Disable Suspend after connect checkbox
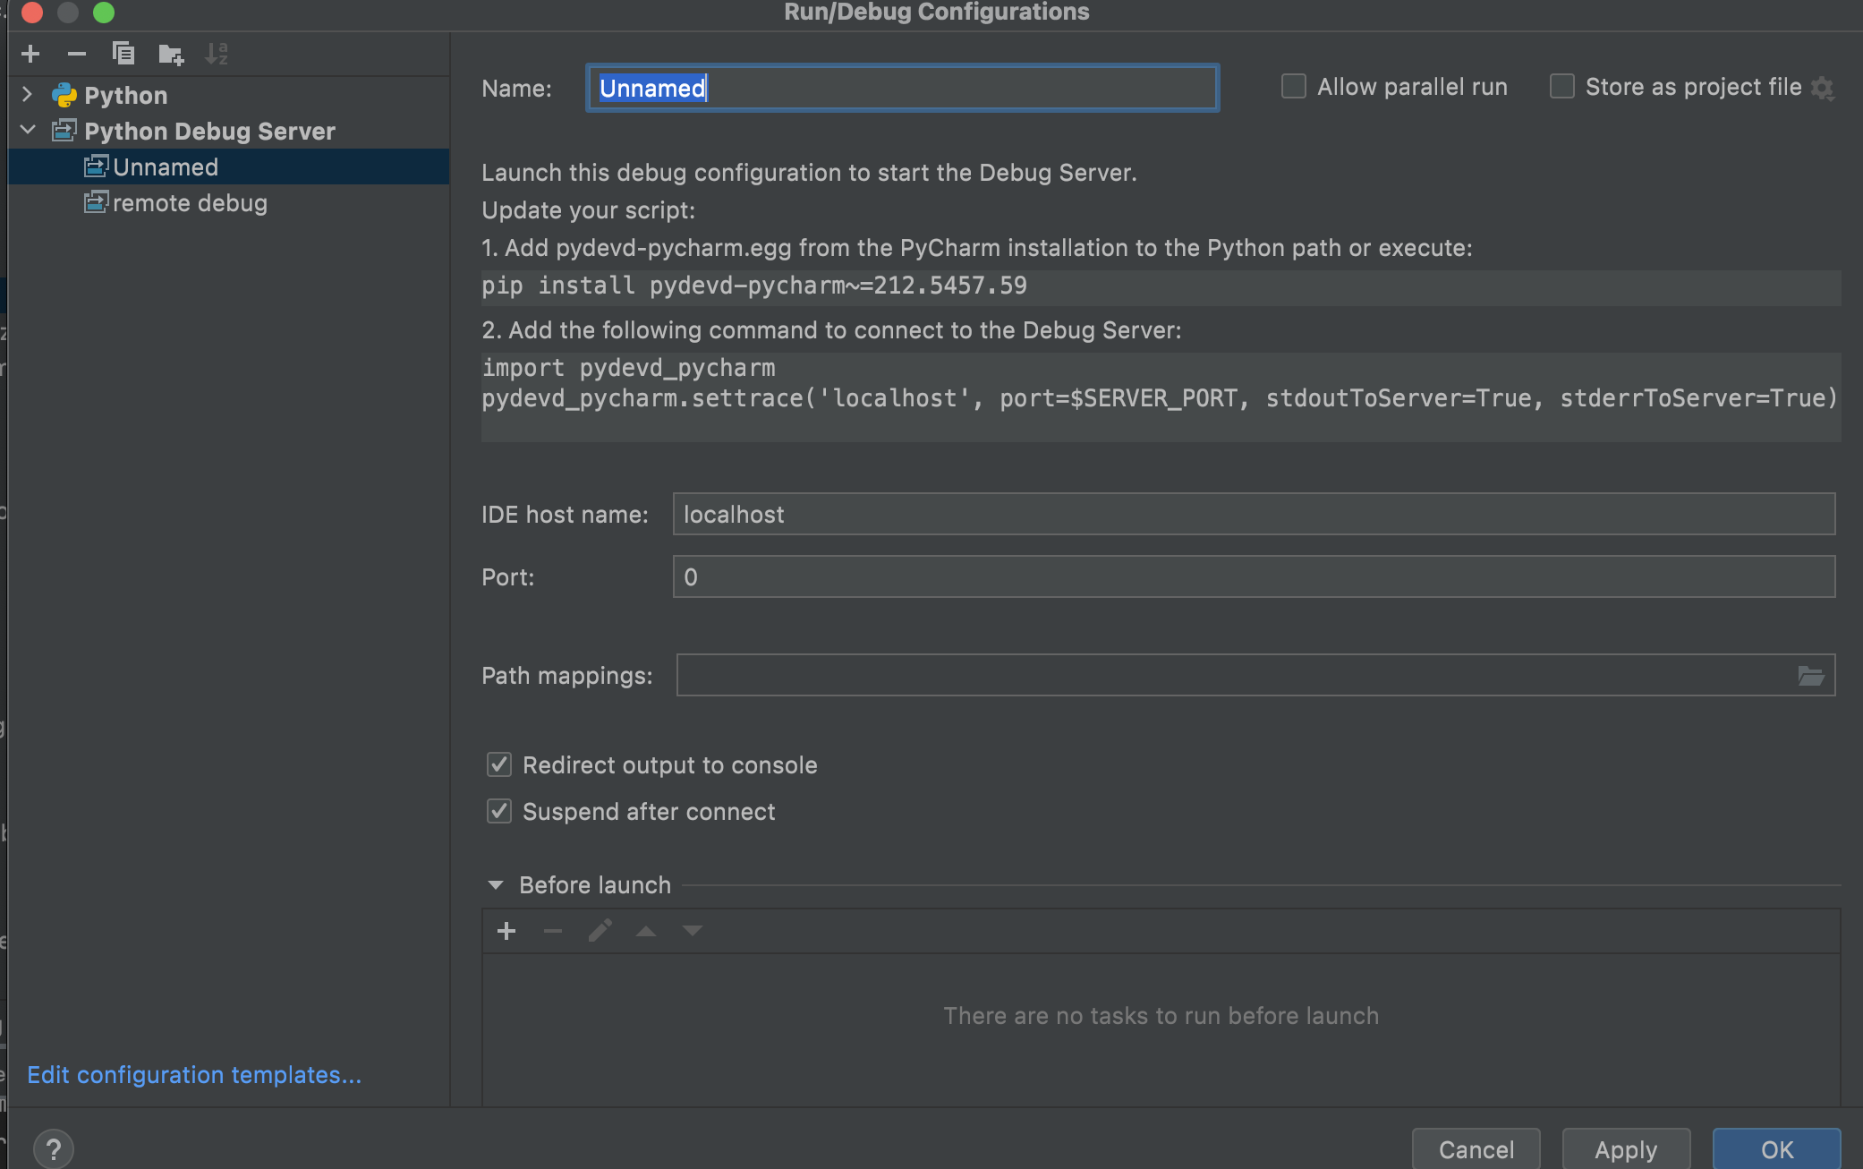The width and height of the screenshot is (1863, 1169). [499, 811]
